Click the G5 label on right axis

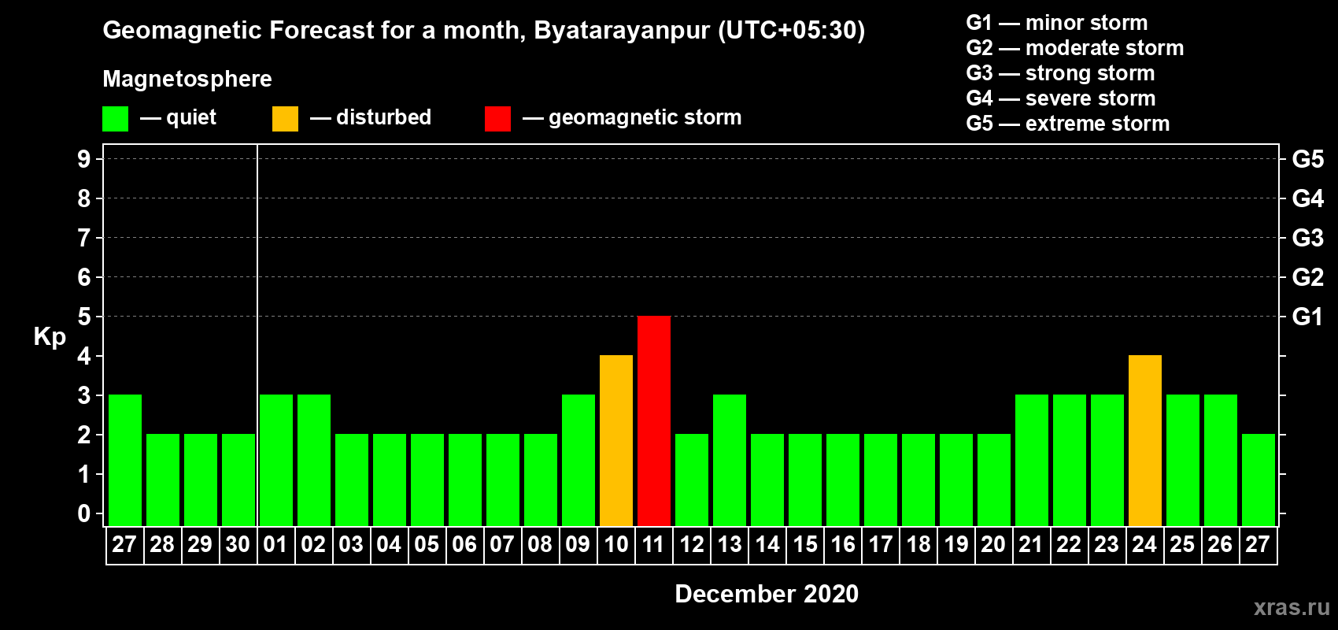1307,159
